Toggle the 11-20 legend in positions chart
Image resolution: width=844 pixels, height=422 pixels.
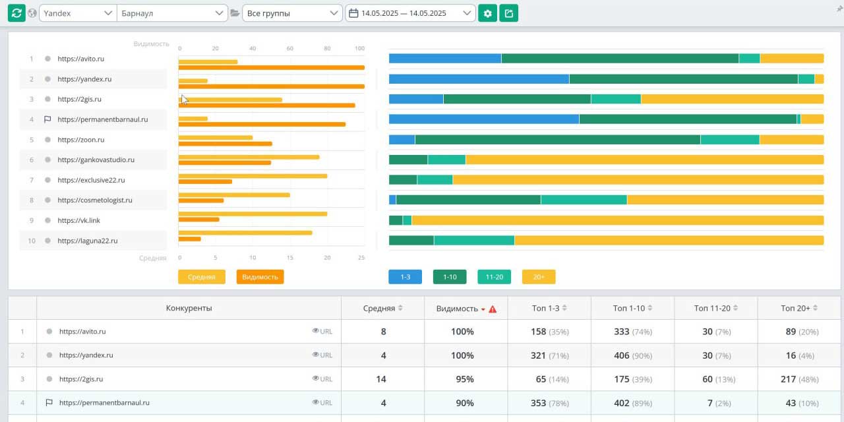pyautogui.click(x=494, y=277)
